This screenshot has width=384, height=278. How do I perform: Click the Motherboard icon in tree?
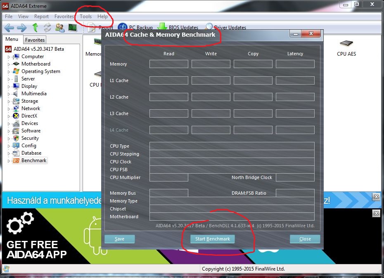[x=16, y=64]
